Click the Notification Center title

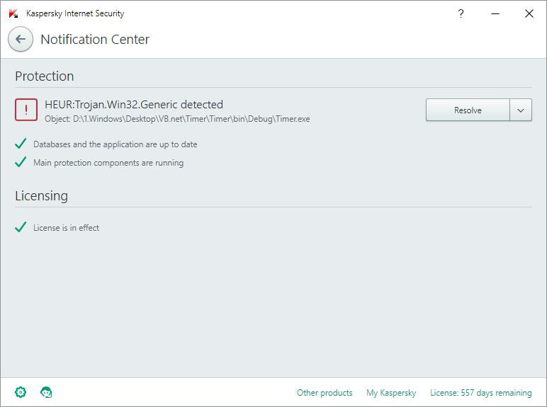coord(95,40)
